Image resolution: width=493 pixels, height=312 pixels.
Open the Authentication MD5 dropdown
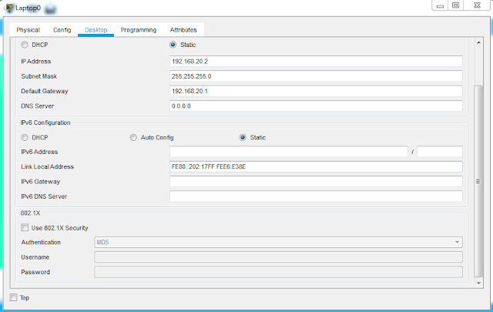(278, 242)
